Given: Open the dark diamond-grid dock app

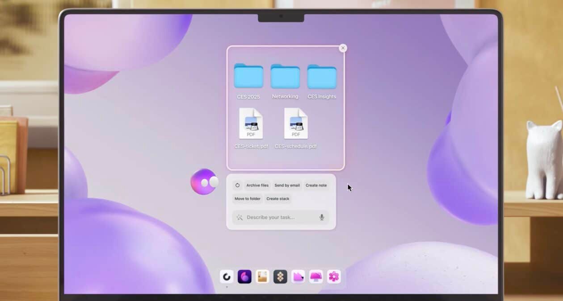Looking at the screenshot, I should (x=280, y=276).
